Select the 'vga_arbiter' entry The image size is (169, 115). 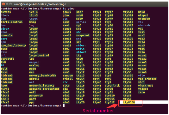pyautogui.click(x=147, y=79)
